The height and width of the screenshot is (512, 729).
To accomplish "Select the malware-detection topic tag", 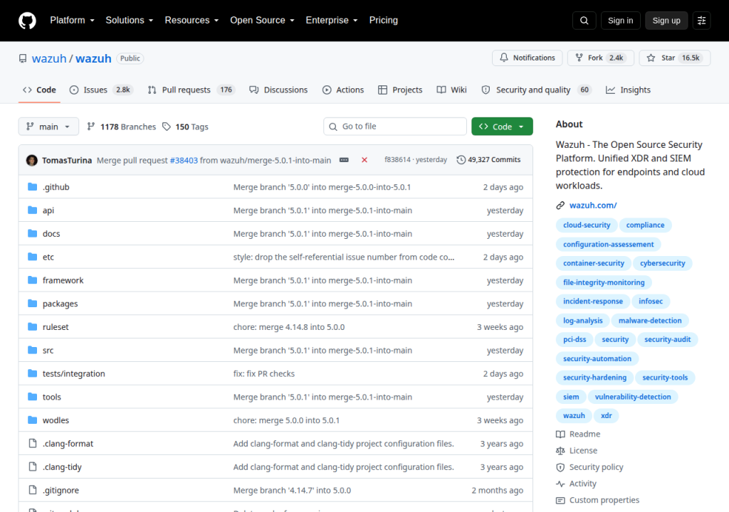I will (650, 321).
